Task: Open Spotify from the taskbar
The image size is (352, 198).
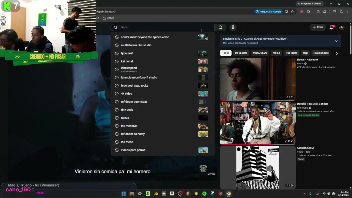Action: [204, 194]
